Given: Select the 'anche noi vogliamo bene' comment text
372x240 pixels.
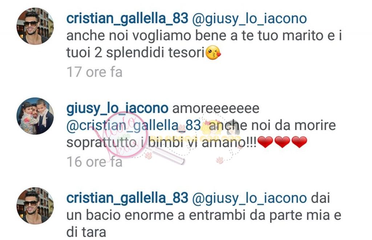Looking at the screenshot, I should (x=204, y=44).
